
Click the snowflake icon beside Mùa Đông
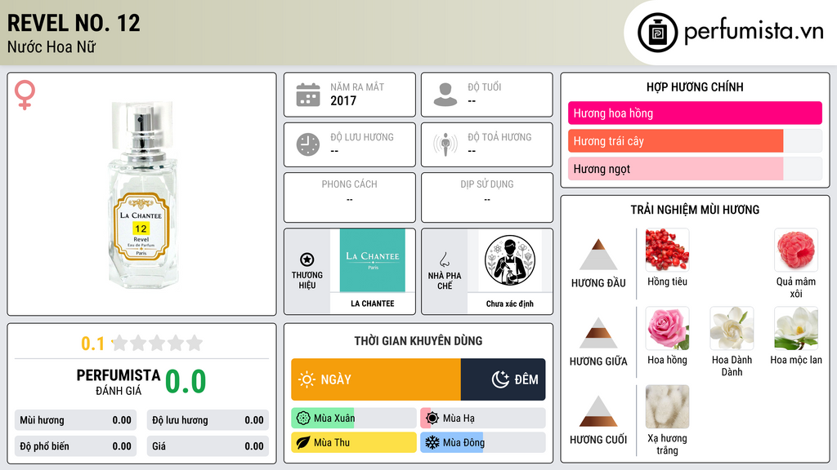pyautogui.click(x=432, y=442)
